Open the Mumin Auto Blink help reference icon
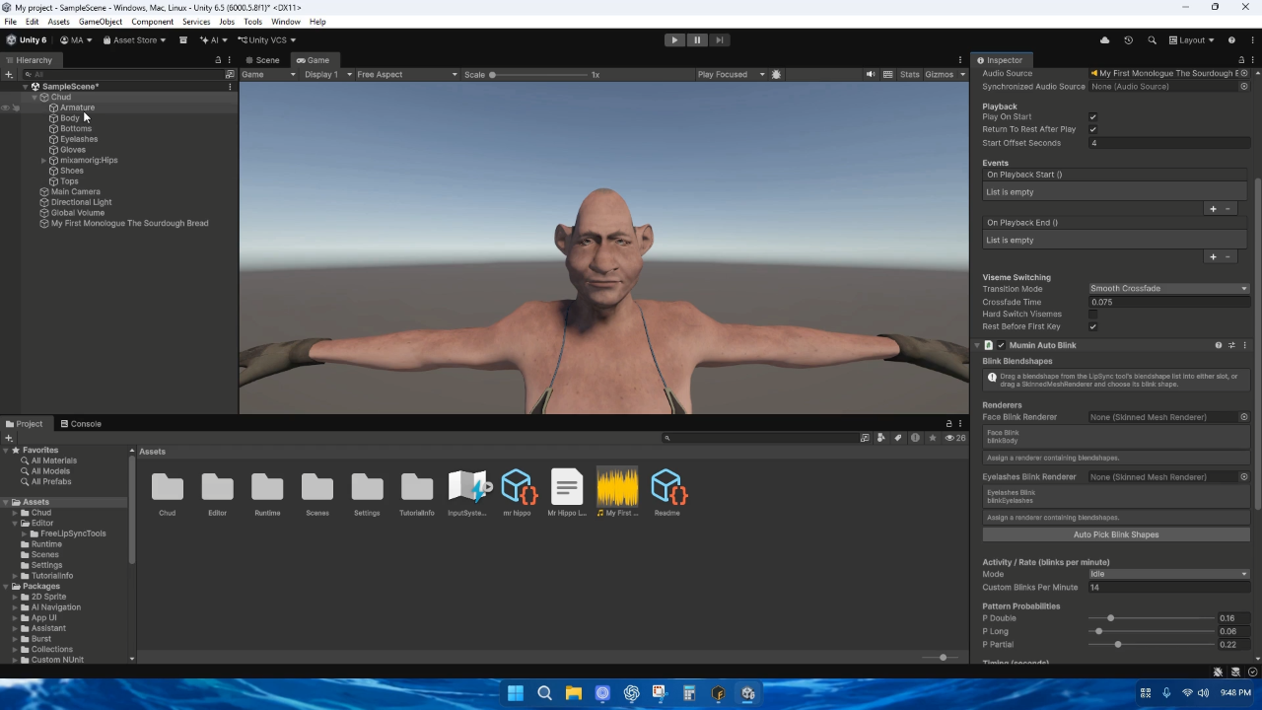1262x710 pixels. pos(1219,345)
